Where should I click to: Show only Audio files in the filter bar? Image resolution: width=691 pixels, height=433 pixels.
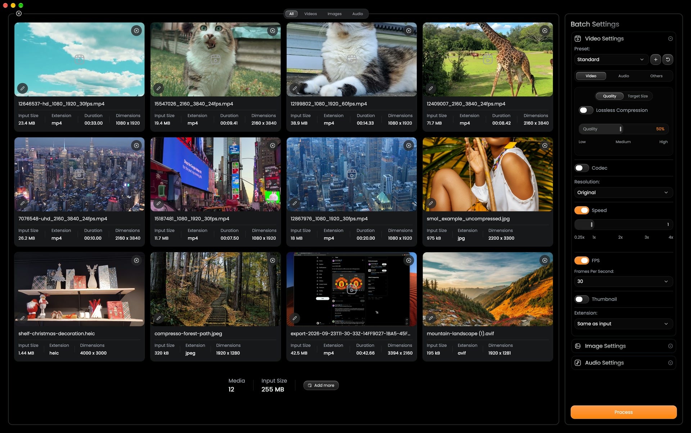[x=357, y=14]
